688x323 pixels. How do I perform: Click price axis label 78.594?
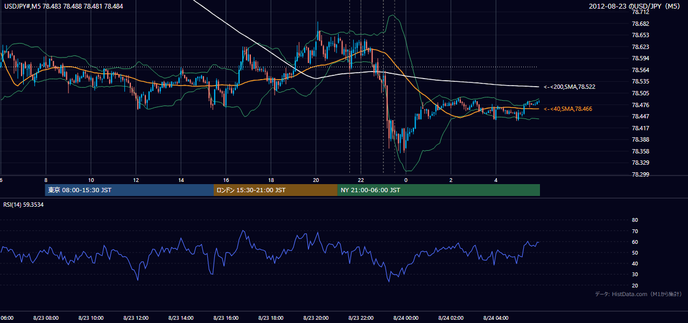[x=640, y=58]
